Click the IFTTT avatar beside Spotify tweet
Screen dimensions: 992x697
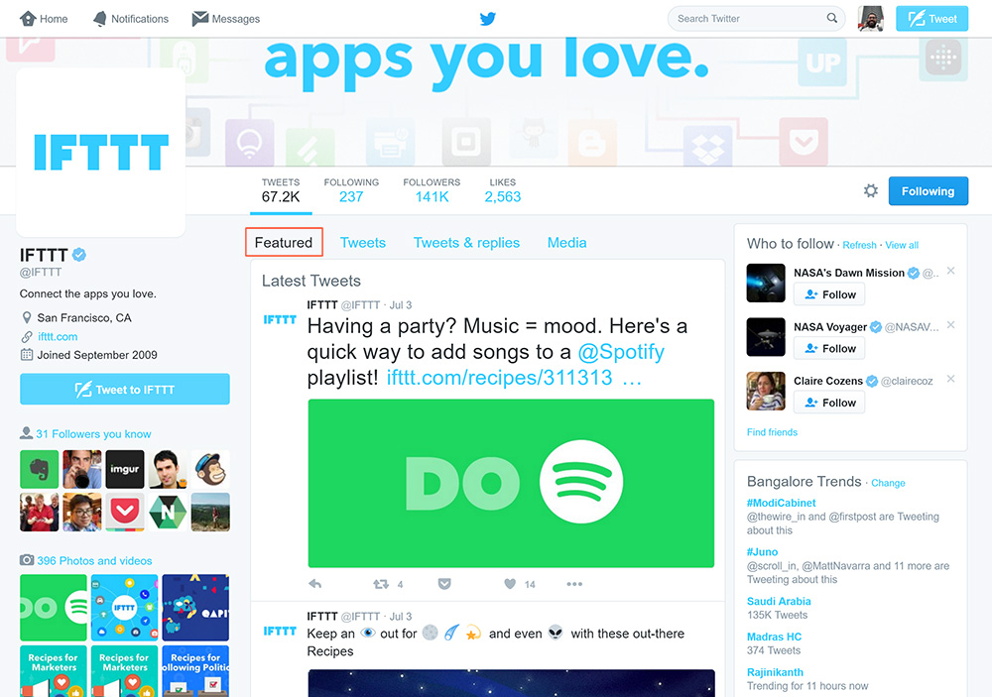(280, 320)
